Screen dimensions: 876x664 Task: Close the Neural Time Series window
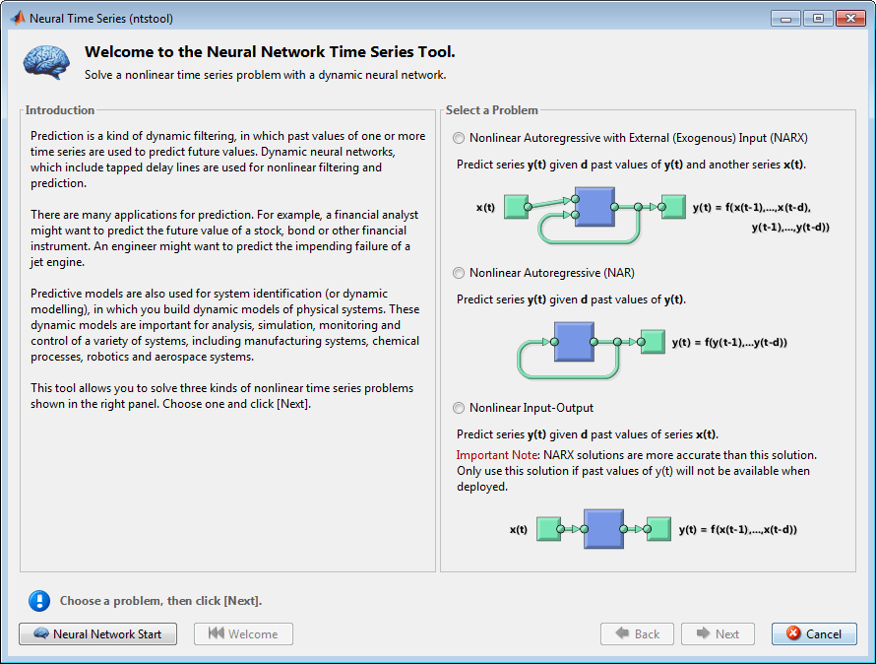850,19
